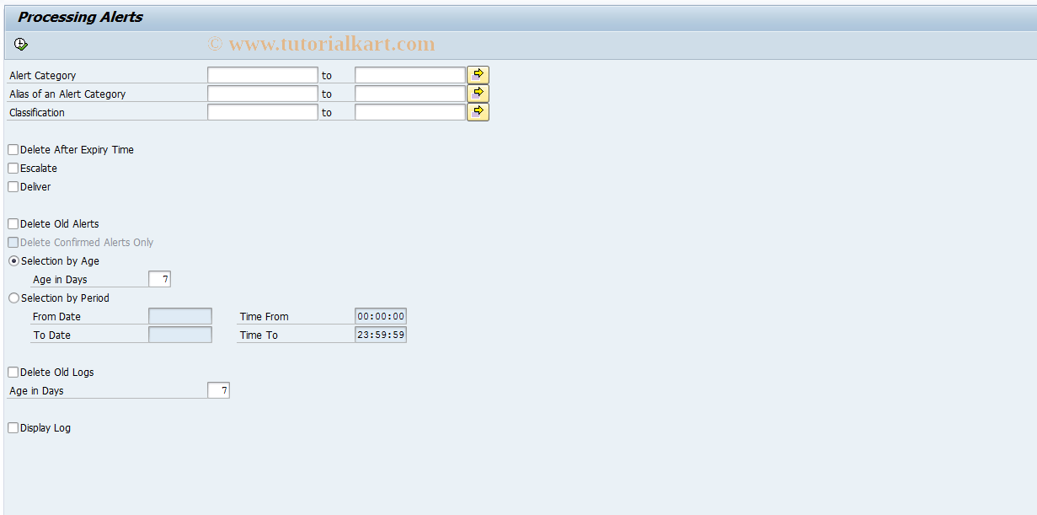Screen dimensions: 1037x515
Task: Click the Processing Alerts title
Action: tap(81, 17)
